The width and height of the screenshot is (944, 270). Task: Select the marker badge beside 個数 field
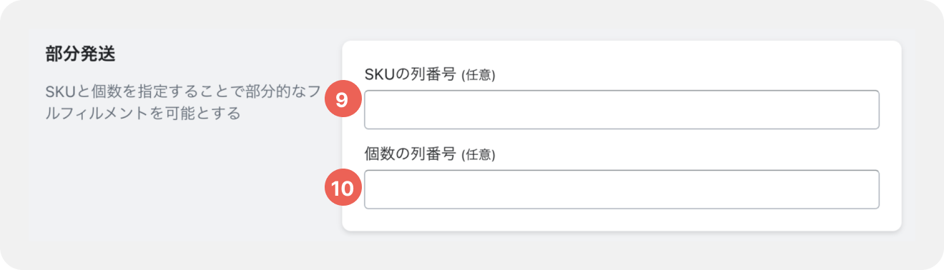pos(342,189)
